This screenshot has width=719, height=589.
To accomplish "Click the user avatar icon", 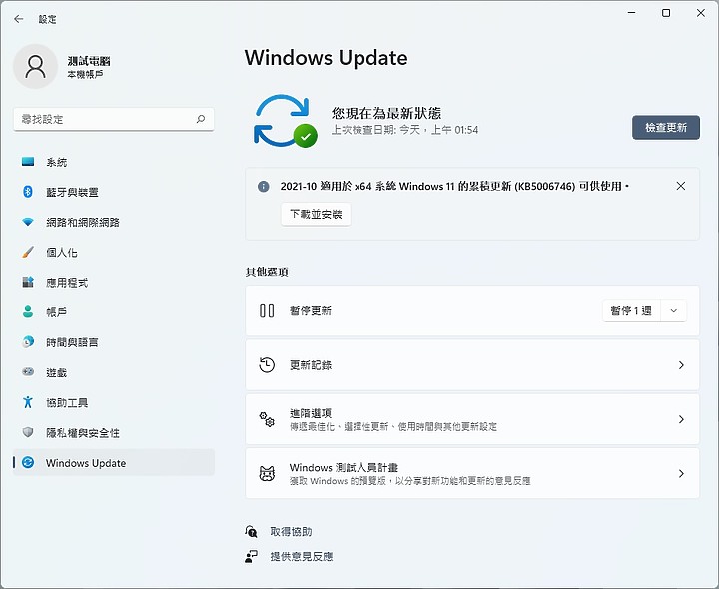I will point(35,67).
